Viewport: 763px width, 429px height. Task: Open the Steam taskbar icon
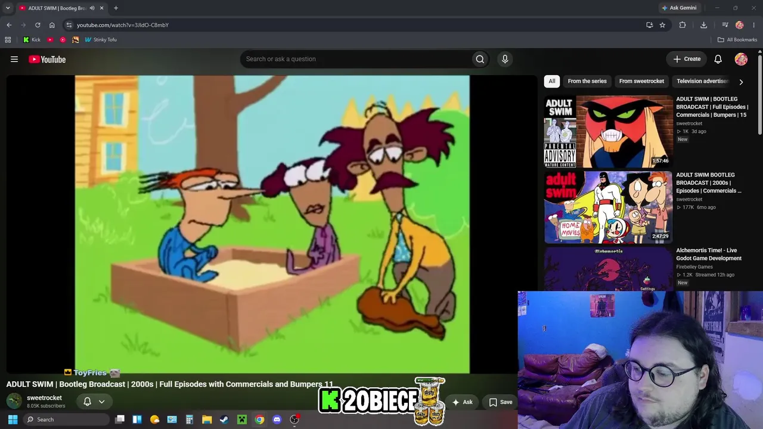click(x=224, y=419)
